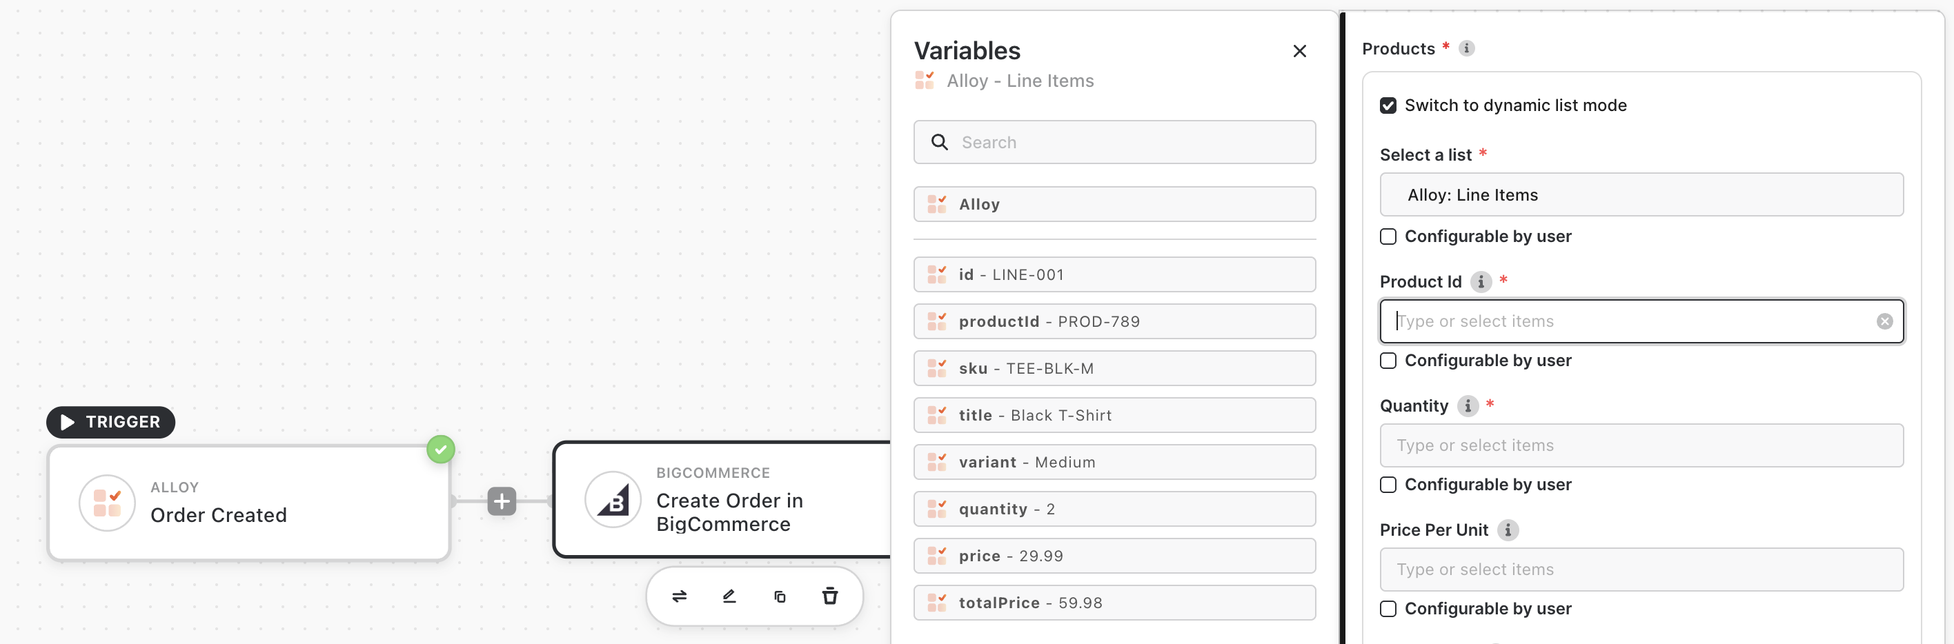This screenshot has height=644, width=1954.
Task: Click info icon beside Price Per Unit
Action: 1508,530
